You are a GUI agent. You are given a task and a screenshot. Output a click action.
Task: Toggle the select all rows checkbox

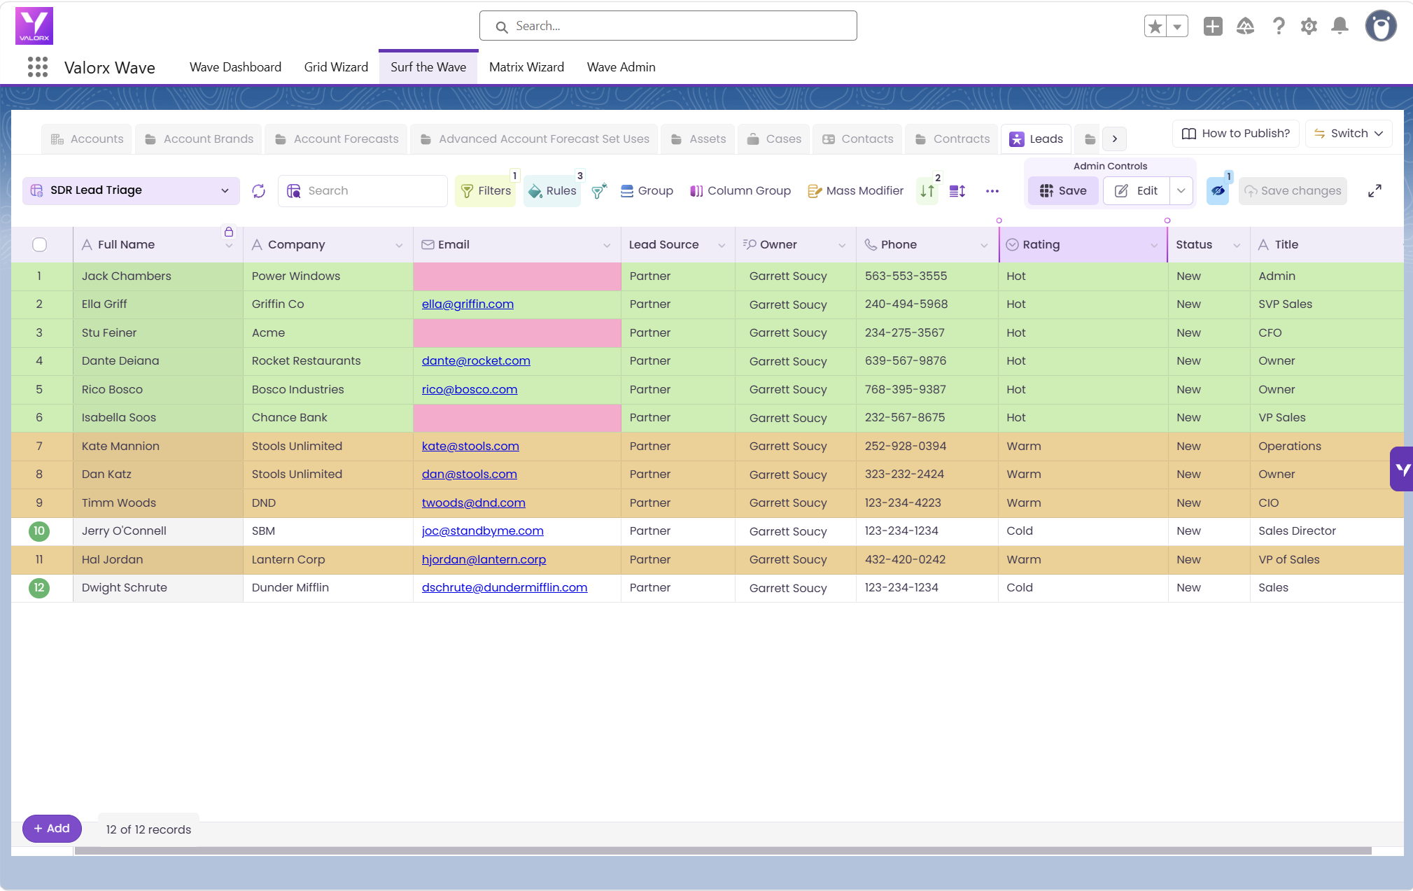pyautogui.click(x=40, y=245)
